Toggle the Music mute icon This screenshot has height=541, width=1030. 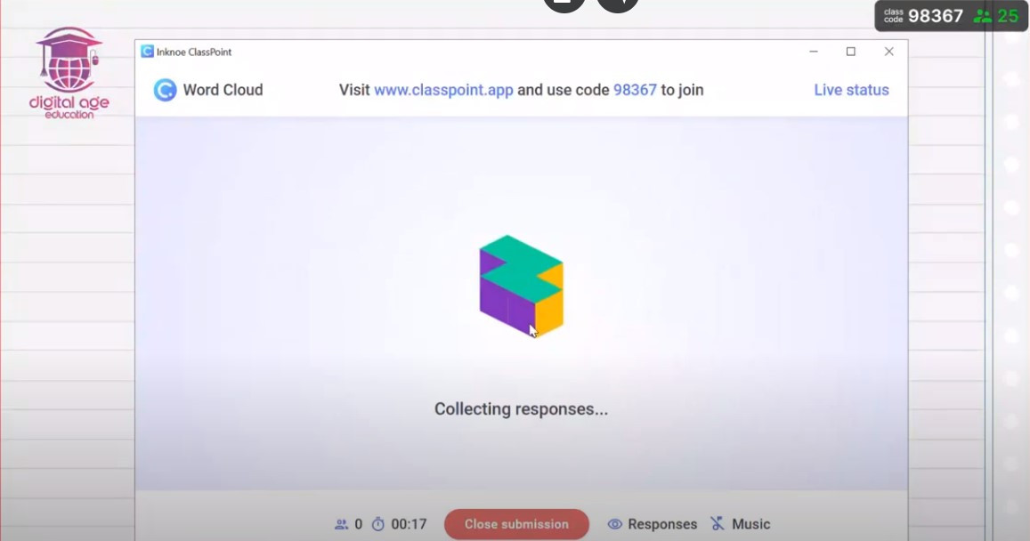[718, 523]
